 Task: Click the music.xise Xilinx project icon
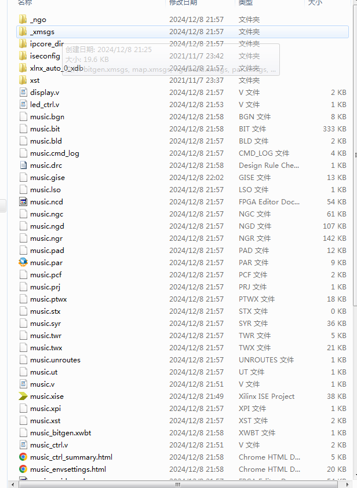[23, 397]
